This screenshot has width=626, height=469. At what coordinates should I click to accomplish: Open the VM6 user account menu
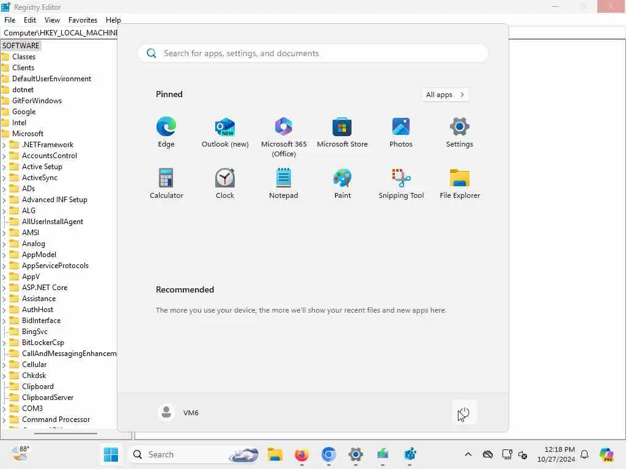[179, 412]
